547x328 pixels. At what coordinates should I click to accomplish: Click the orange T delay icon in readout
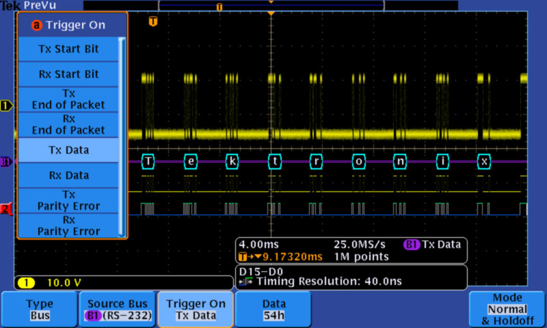(x=243, y=257)
